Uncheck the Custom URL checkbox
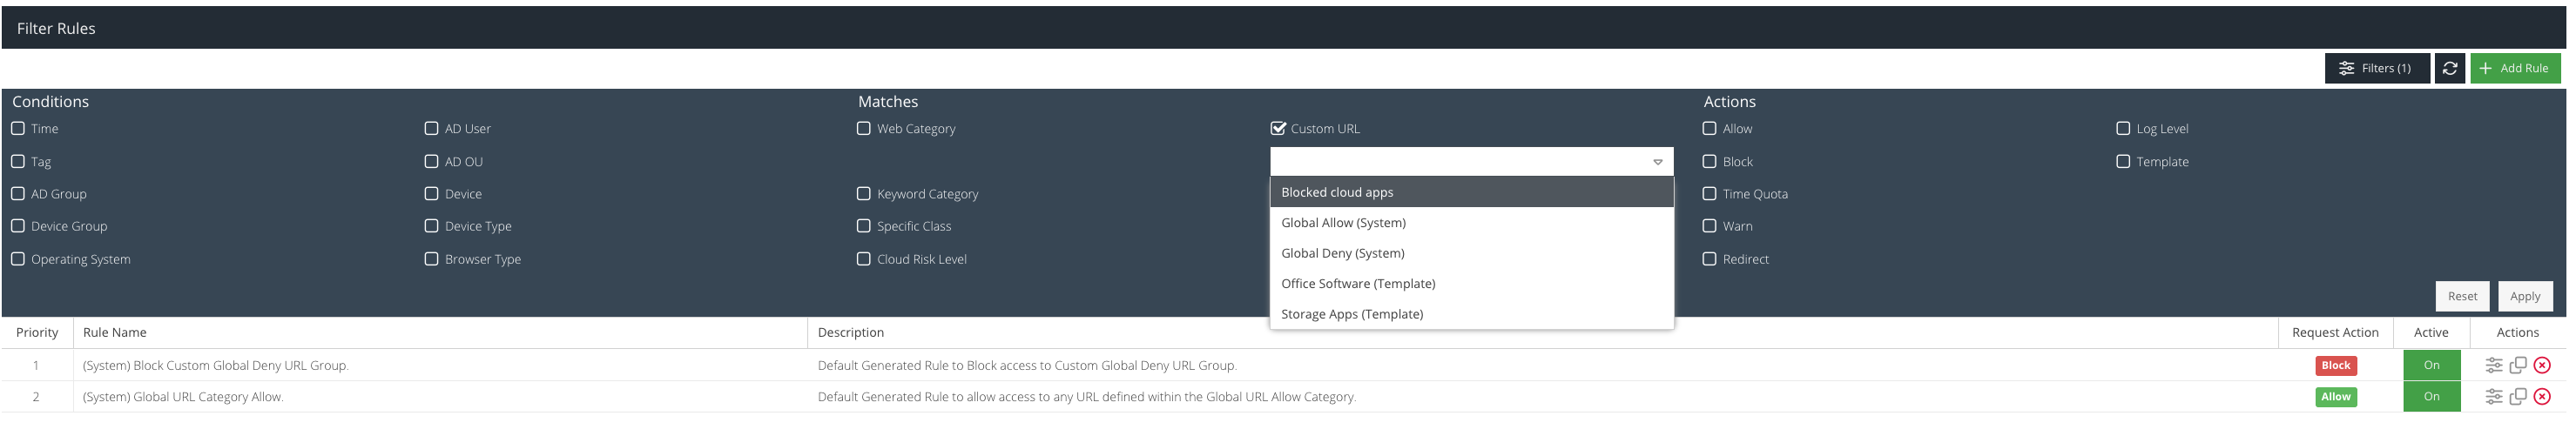The image size is (2576, 436). [1277, 128]
